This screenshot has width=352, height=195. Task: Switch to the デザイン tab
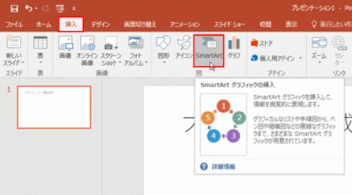click(x=100, y=24)
